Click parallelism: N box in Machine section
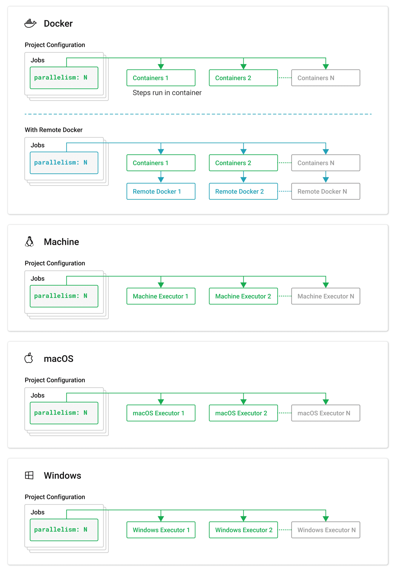 (x=64, y=296)
